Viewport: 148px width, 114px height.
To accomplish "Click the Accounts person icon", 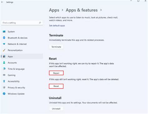I will pyautogui.click(x=4, y=62).
